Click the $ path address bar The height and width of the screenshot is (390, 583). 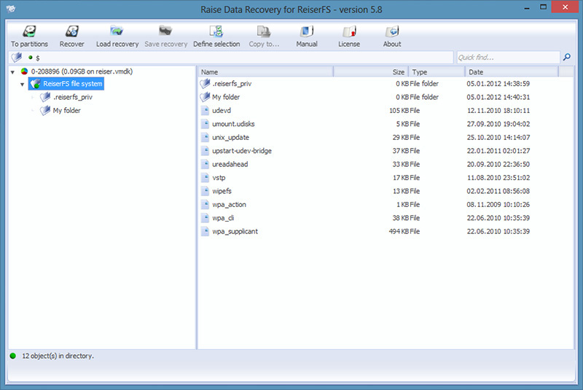tap(230, 58)
